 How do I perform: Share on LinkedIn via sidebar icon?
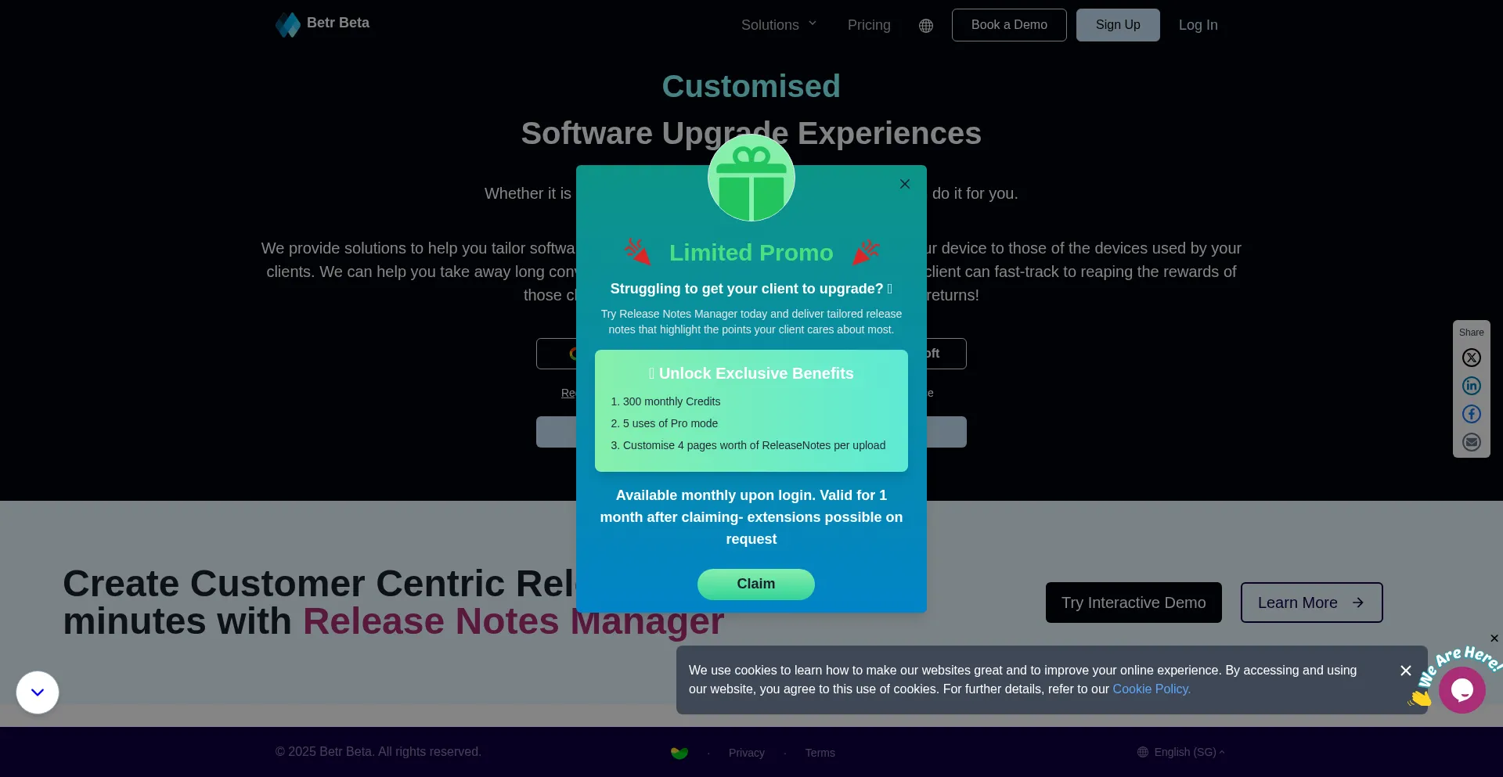tap(1471, 386)
